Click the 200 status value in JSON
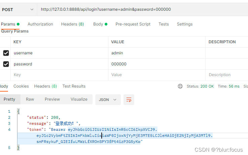 coord(55,117)
